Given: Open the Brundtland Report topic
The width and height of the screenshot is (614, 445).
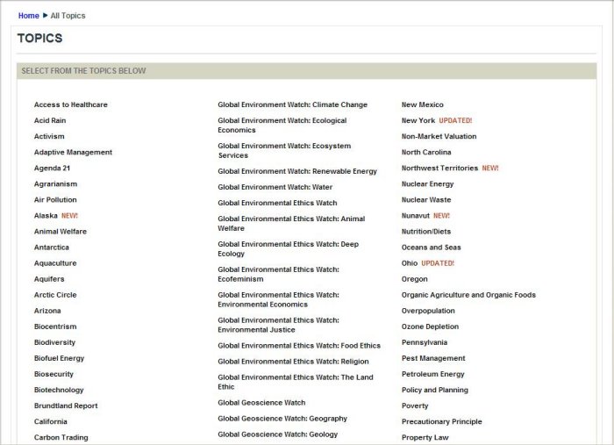Looking at the screenshot, I should tap(66, 406).
